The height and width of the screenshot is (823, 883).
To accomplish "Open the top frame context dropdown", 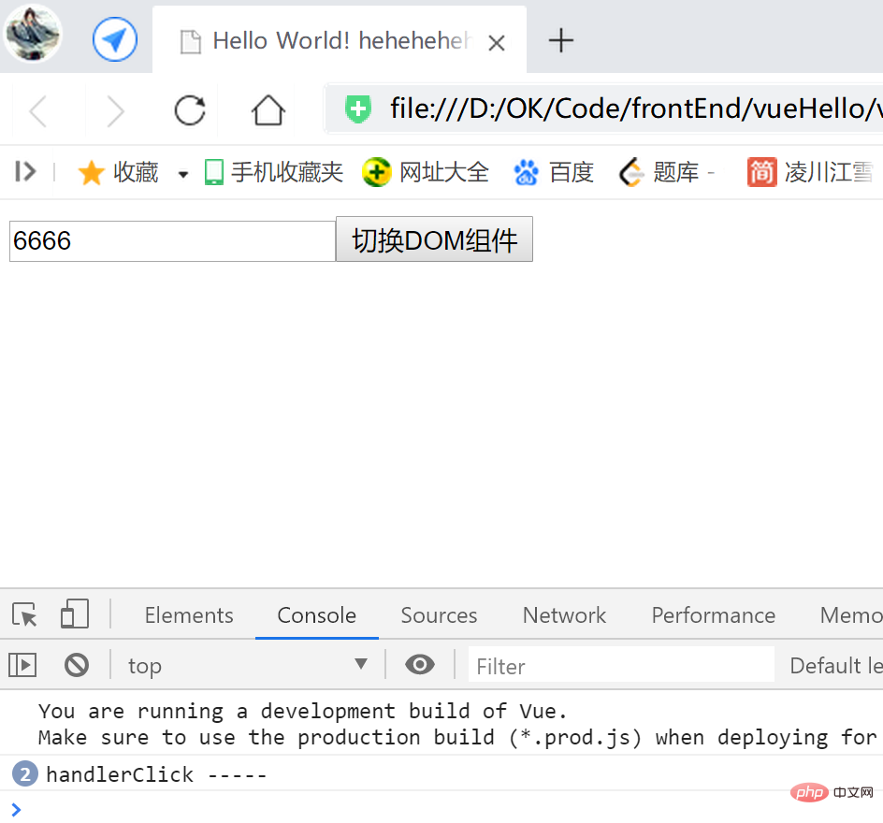I will tap(248, 664).
